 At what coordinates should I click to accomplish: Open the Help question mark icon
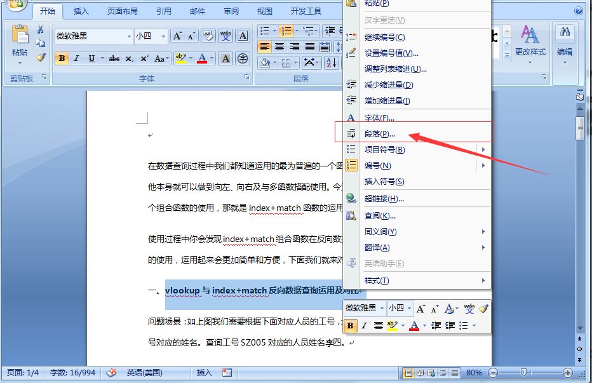pos(579,11)
